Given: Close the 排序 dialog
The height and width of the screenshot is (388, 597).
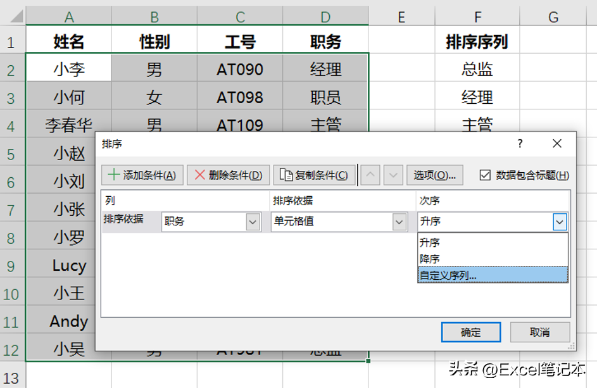Looking at the screenshot, I should coord(557,144).
